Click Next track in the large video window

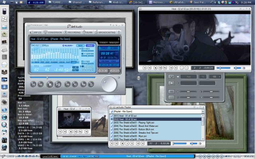coord(176,68)
